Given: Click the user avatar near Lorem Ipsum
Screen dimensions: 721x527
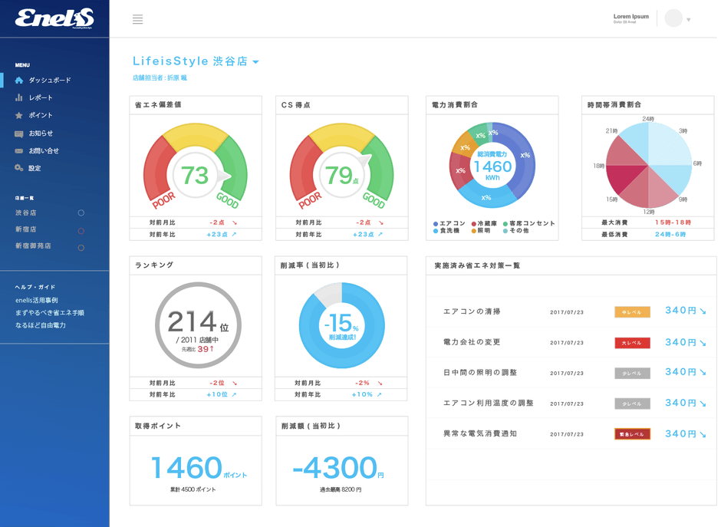Looking at the screenshot, I should point(673,17).
